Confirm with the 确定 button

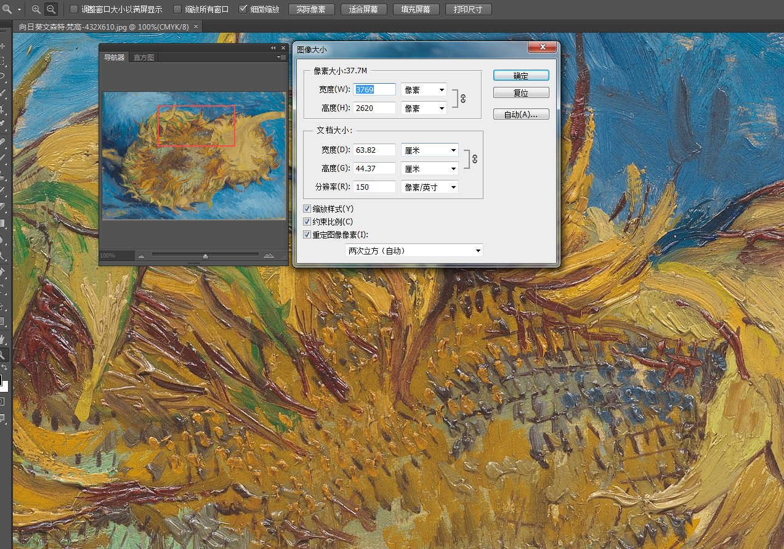[521, 75]
